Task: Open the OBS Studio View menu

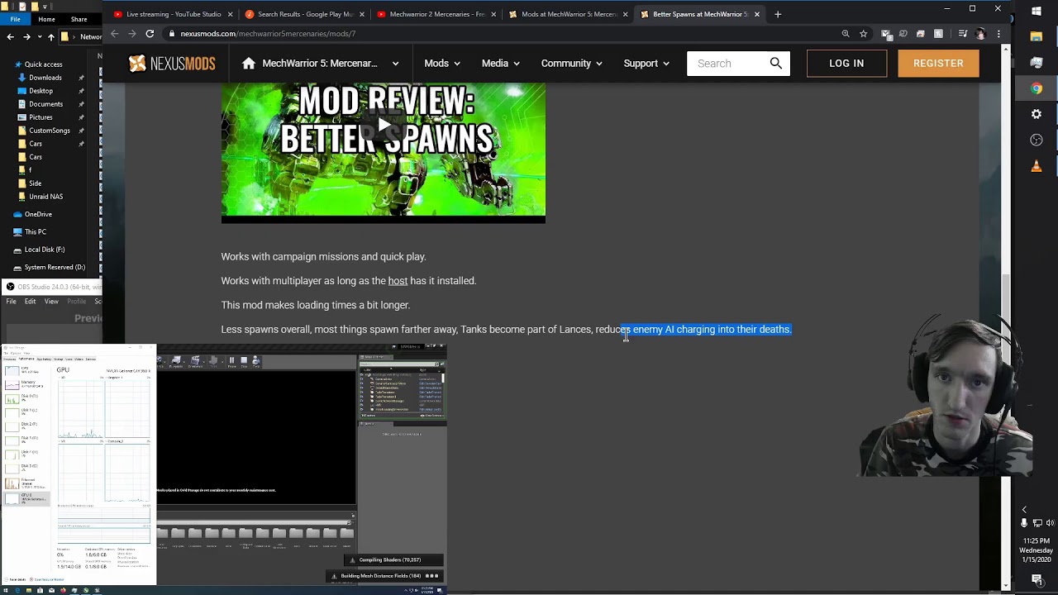Action: [51, 302]
